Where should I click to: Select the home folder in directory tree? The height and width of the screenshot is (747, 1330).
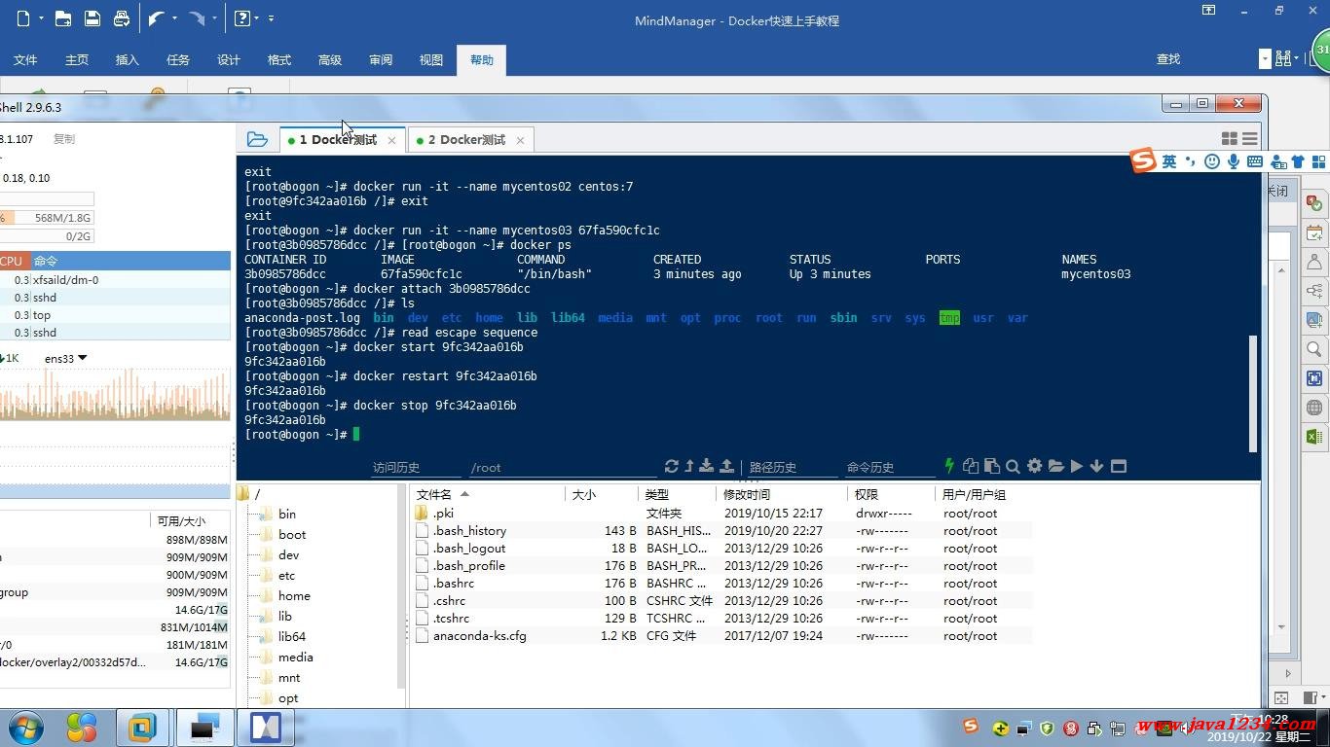click(x=294, y=596)
